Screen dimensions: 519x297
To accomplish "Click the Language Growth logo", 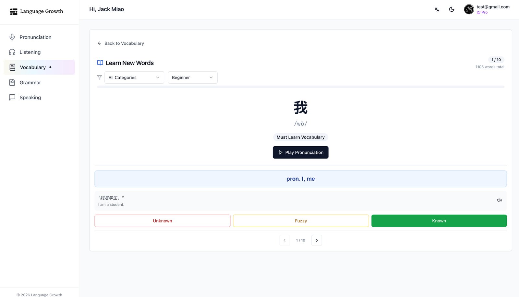I will pyautogui.click(x=36, y=11).
